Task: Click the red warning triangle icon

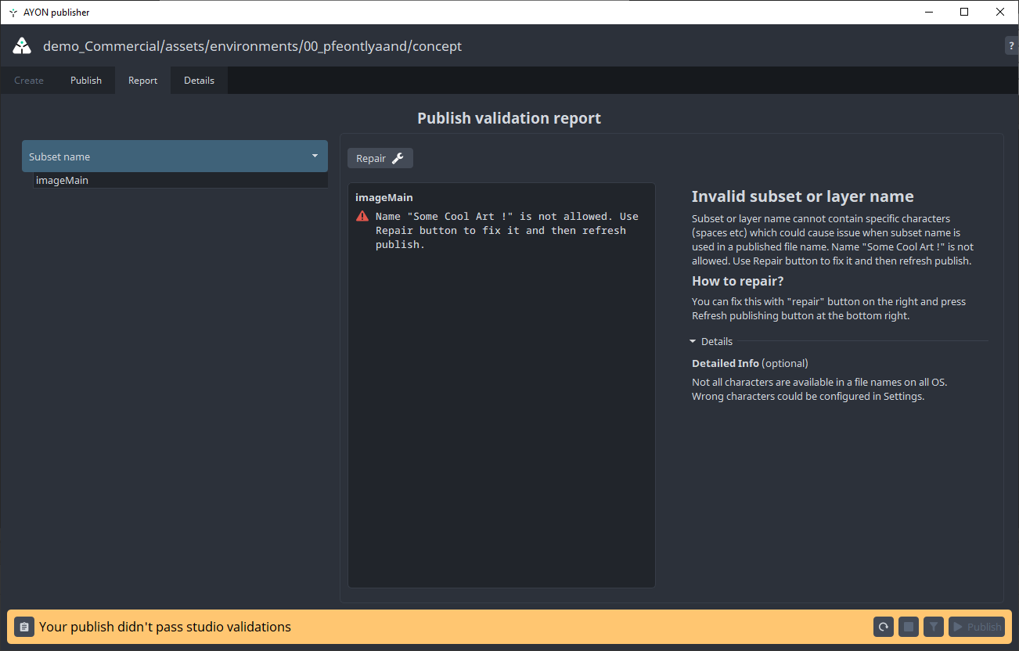Action: point(362,216)
